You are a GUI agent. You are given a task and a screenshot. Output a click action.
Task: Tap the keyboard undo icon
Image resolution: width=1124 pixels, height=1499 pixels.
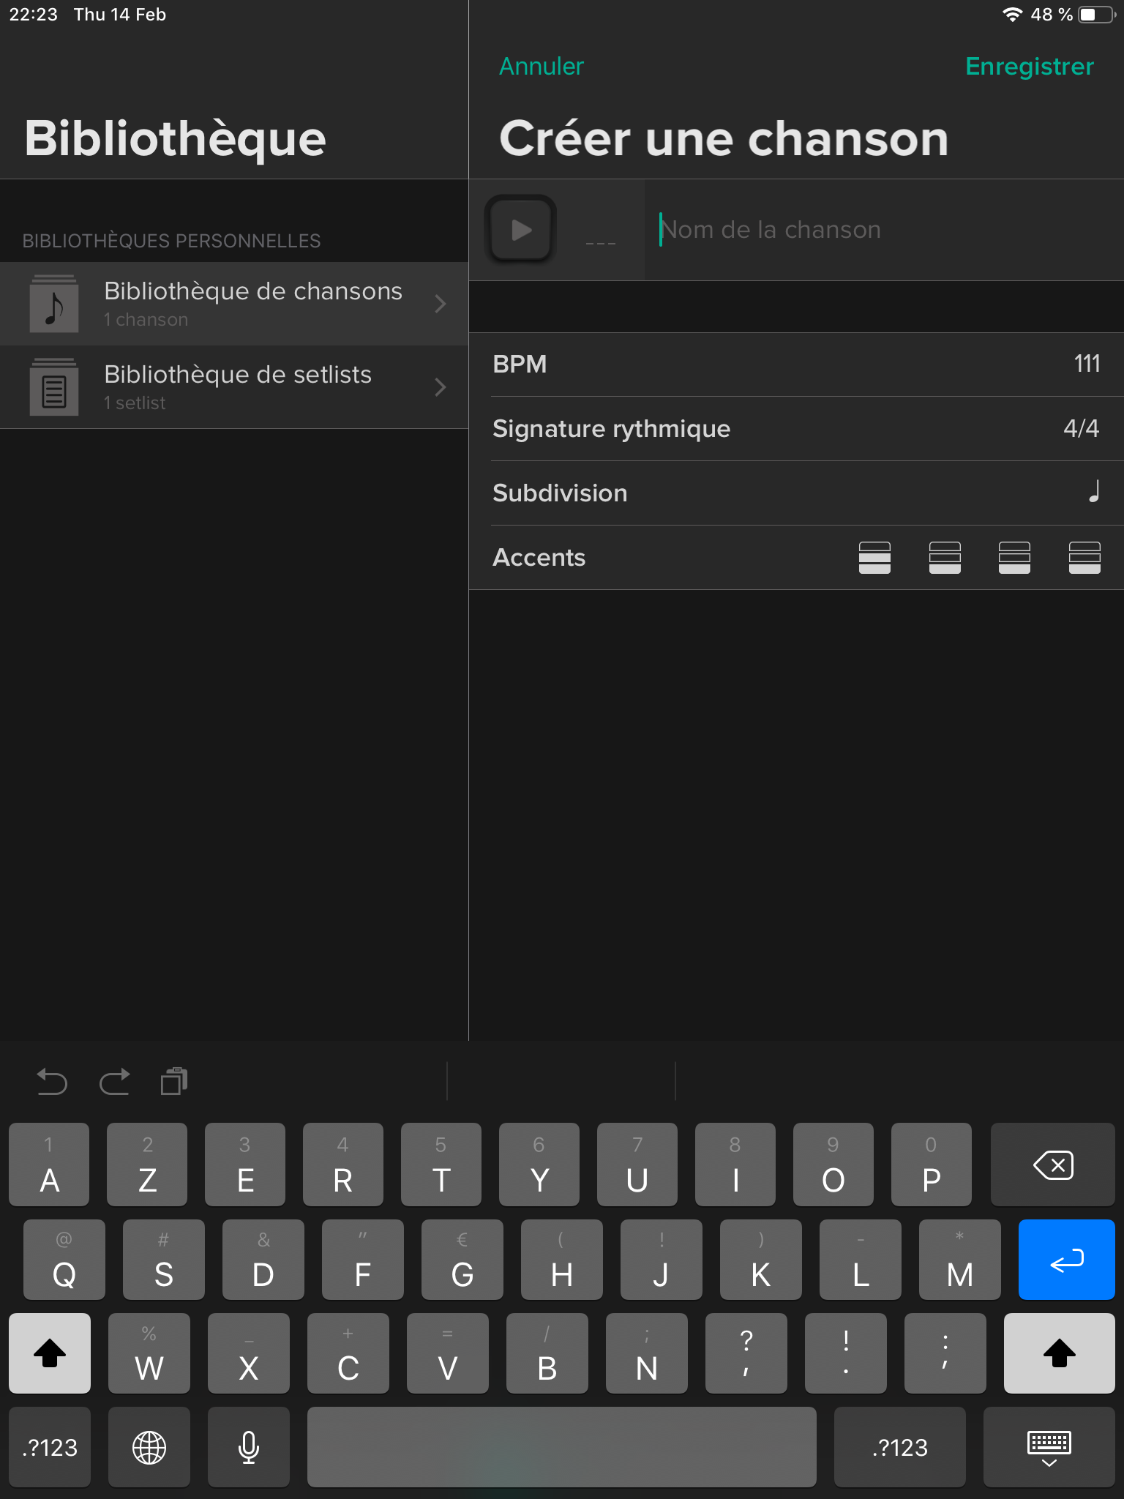(x=51, y=1081)
